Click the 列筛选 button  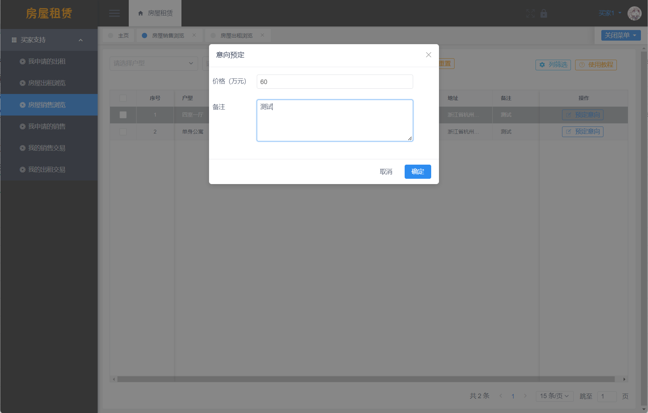click(x=553, y=65)
